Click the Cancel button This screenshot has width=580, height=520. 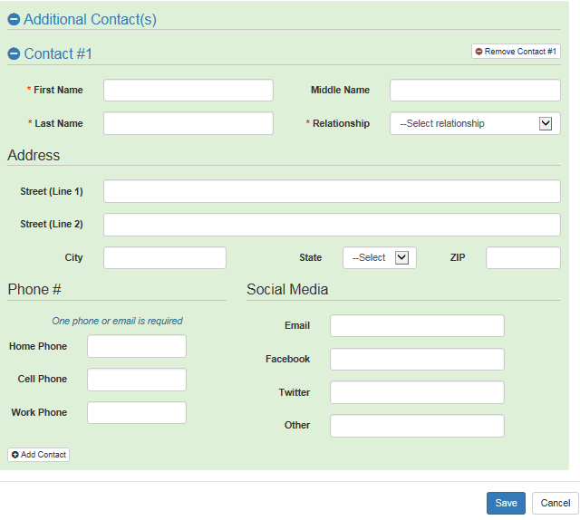point(556,504)
